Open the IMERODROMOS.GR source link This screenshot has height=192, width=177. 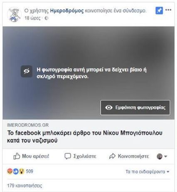pyautogui.click(x=28, y=125)
